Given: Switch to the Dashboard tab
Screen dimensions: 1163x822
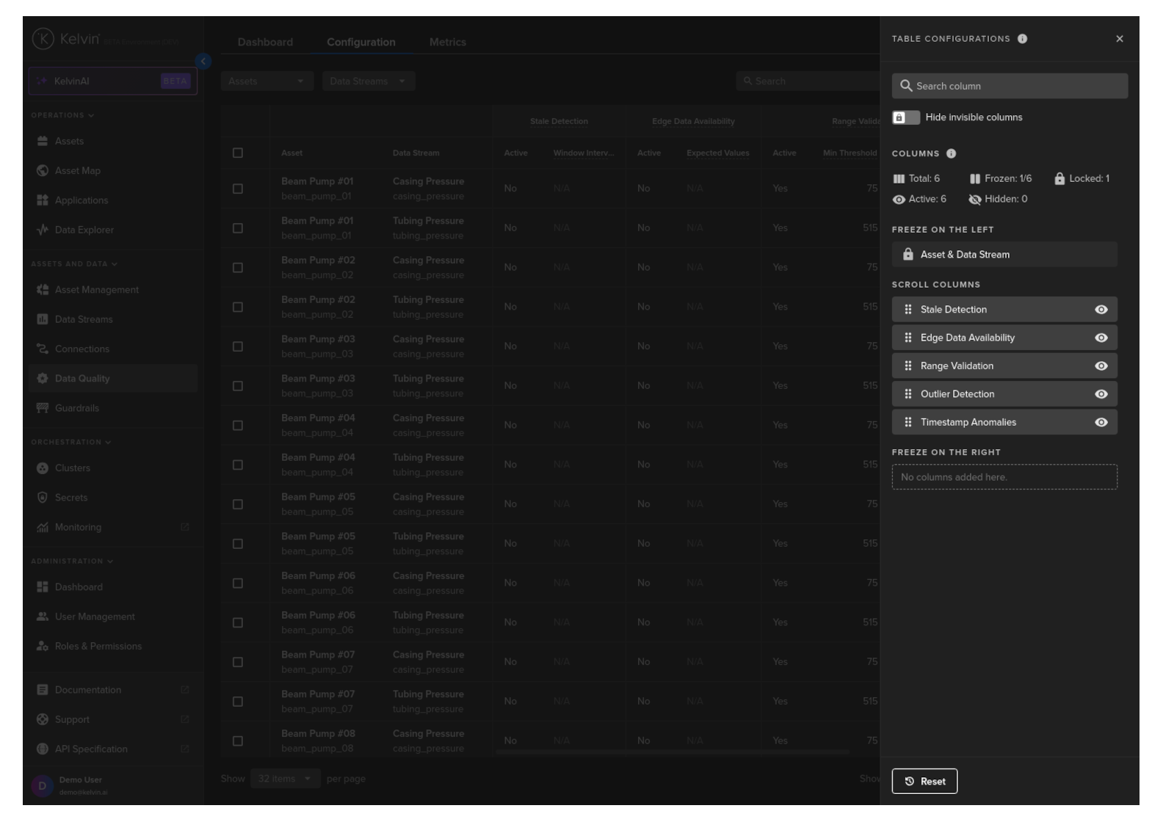Looking at the screenshot, I should [265, 43].
